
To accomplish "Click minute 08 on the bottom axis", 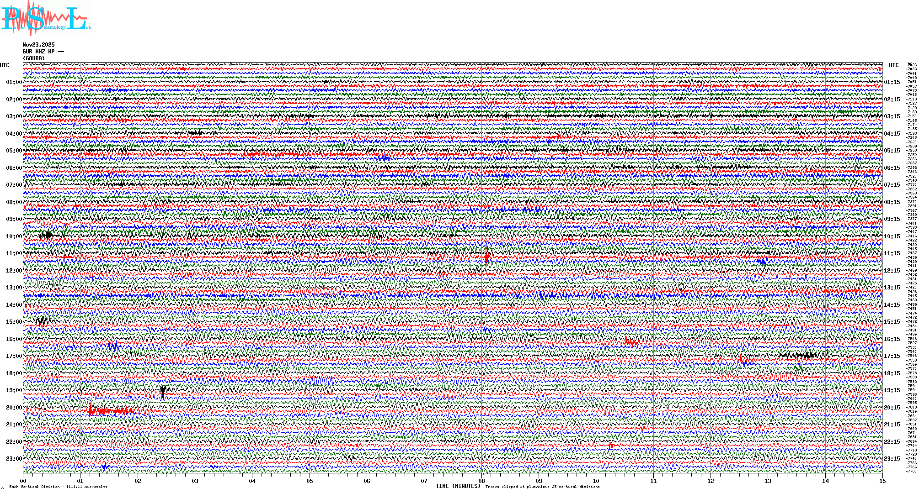I will (x=481, y=481).
